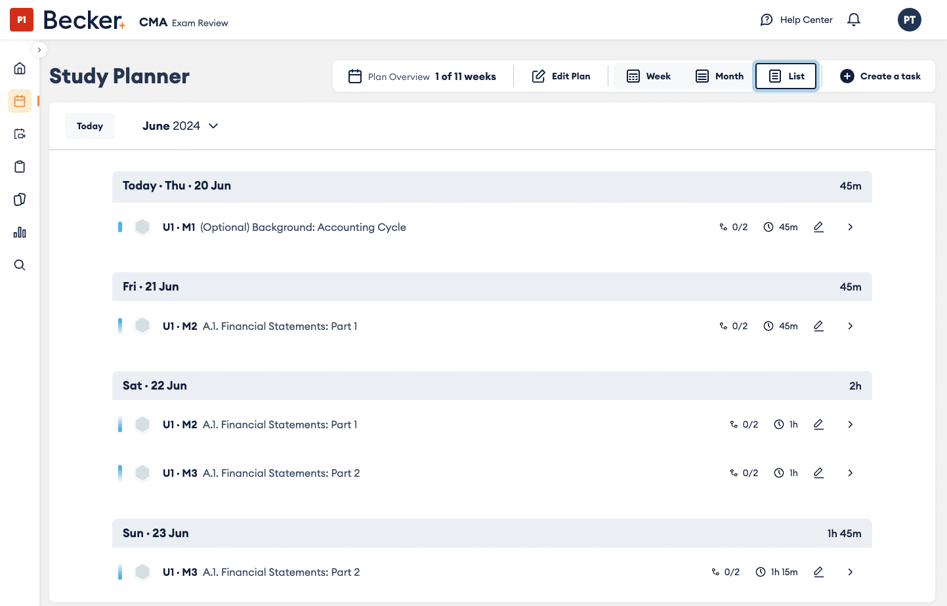The width and height of the screenshot is (947, 606).
Task: Expand details for U1 M2 Financial Statements Part 1
Action: pos(850,326)
